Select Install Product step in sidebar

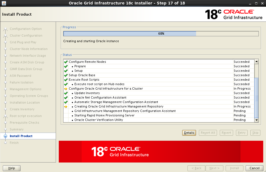tap(21, 136)
